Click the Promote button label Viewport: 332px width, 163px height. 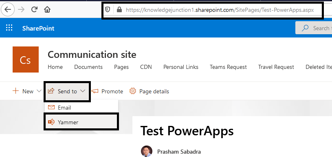tap(112, 91)
